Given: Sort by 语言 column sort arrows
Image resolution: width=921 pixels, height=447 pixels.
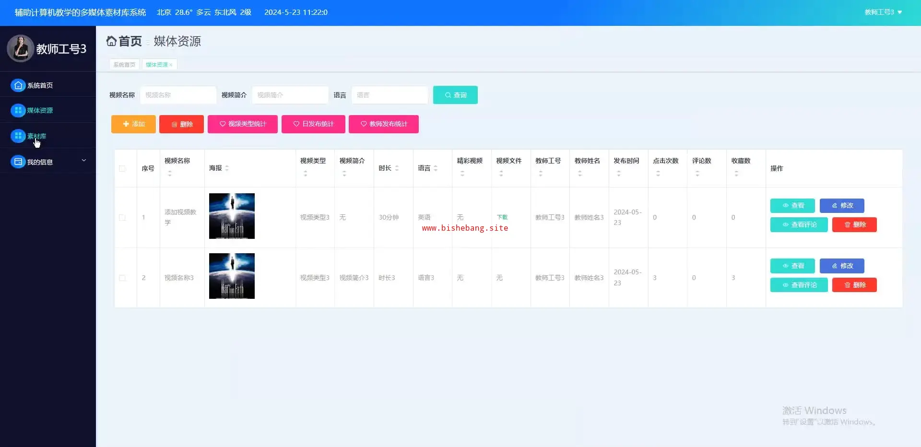Looking at the screenshot, I should (x=436, y=168).
